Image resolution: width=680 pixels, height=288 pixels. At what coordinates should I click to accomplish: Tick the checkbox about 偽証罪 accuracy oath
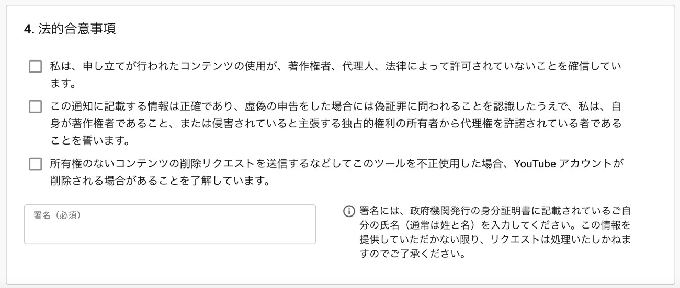point(35,107)
